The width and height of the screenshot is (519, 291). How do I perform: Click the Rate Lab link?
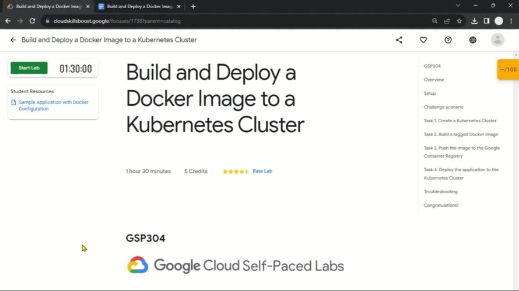(262, 171)
